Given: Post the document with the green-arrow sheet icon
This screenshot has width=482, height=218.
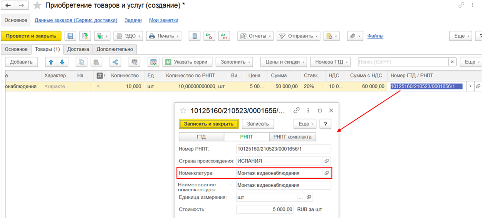Looking at the screenshot, I should click(x=85, y=36).
